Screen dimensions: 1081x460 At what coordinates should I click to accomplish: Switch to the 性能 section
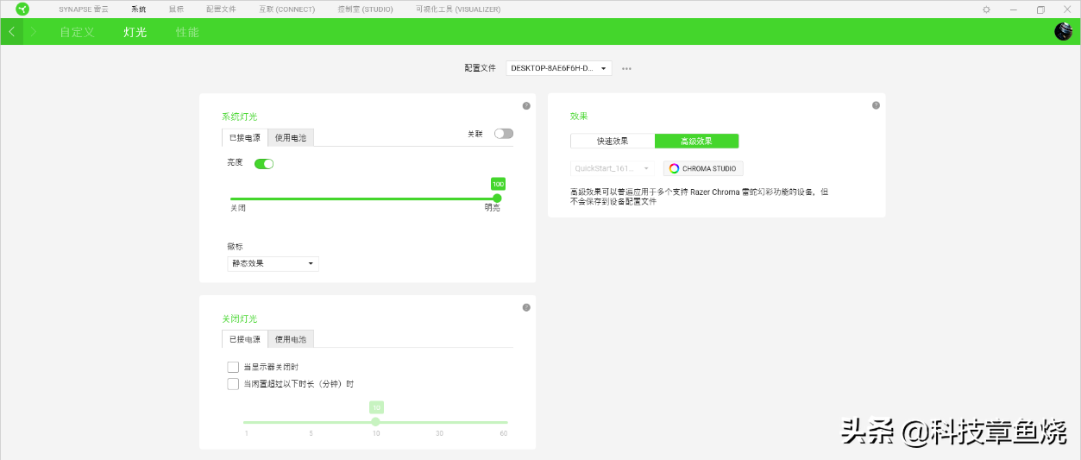tap(187, 32)
